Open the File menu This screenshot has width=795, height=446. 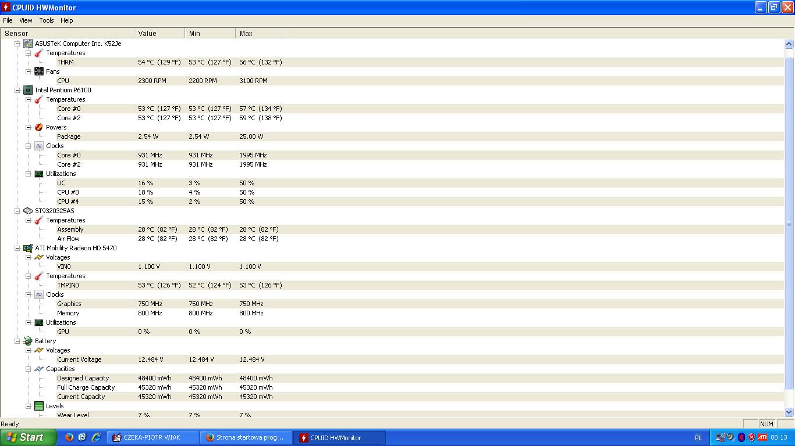[x=8, y=20]
